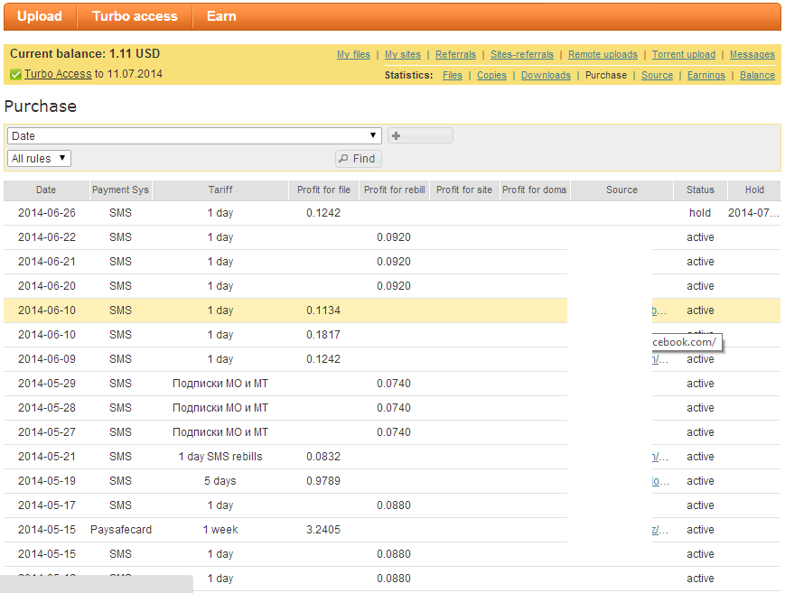Go to Sites-referrals

(521, 54)
